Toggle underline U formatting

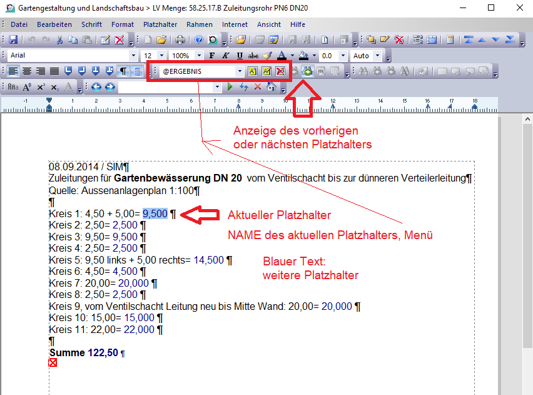(240, 56)
